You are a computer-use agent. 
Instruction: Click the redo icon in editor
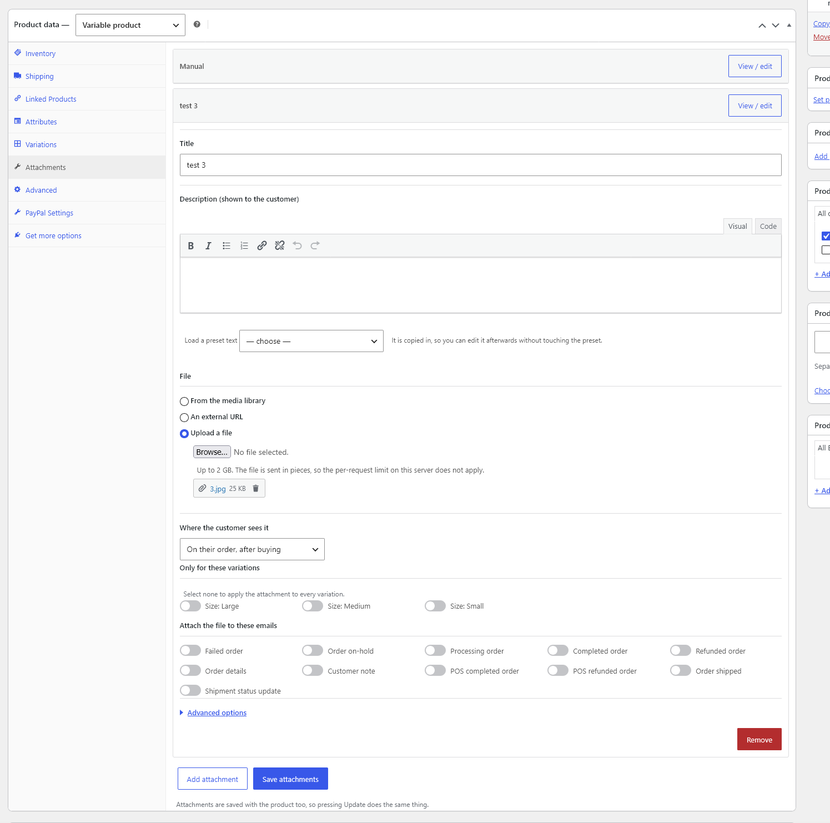(x=315, y=245)
